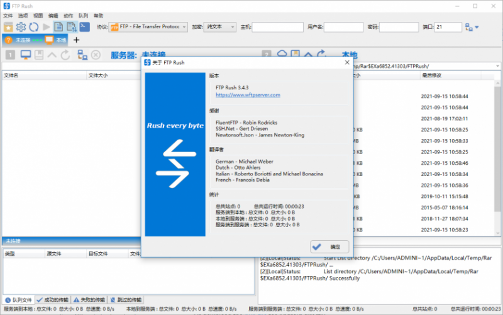Image resolution: width=503 pixels, height=315 pixels.
Task: Select the 失败的传输 tab
Action: 89,300
